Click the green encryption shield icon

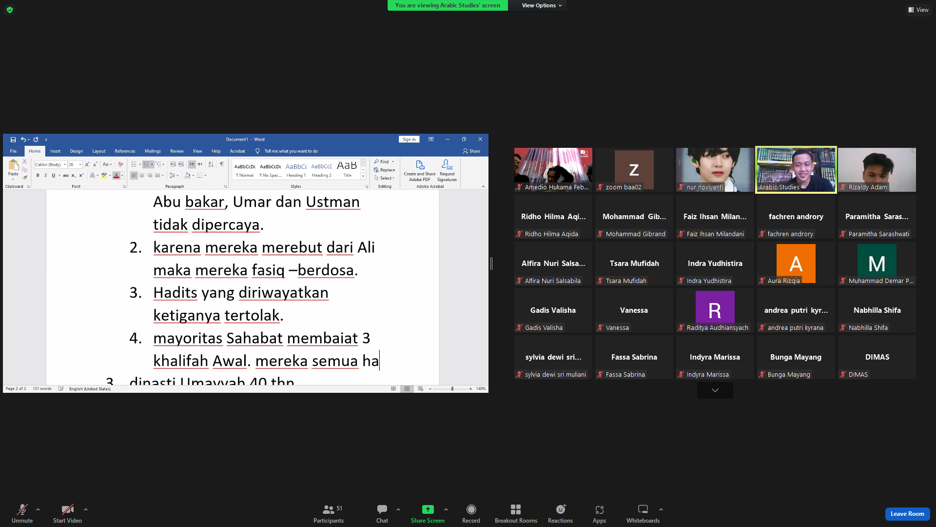coord(10,10)
